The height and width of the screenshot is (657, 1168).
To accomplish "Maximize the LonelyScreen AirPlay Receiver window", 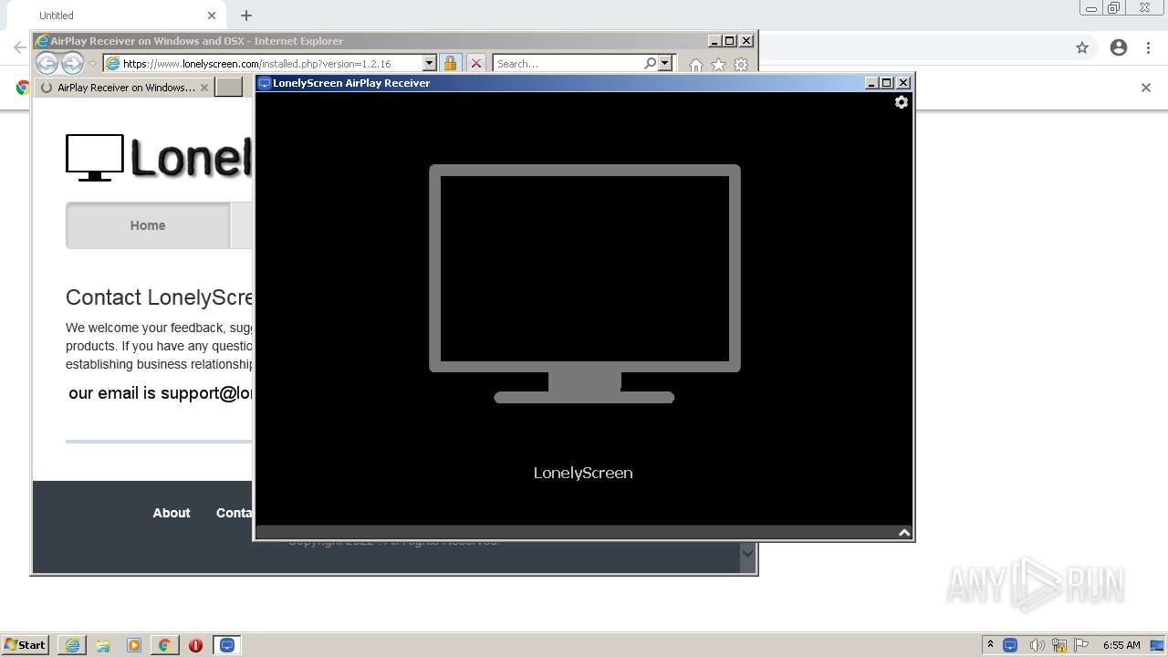I will pyautogui.click(x=887, y=83).
